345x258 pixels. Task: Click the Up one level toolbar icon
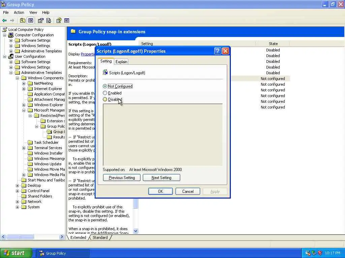point(23,20)
